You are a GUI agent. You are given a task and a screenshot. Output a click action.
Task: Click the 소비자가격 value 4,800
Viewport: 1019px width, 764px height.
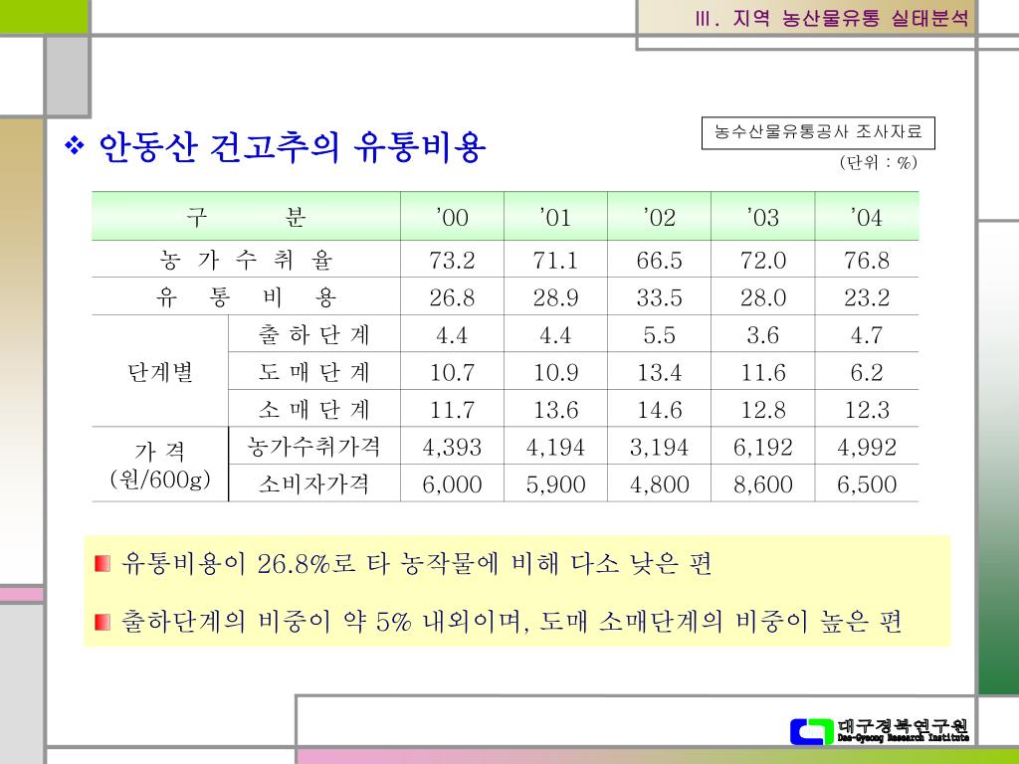[x=660, y=484]
